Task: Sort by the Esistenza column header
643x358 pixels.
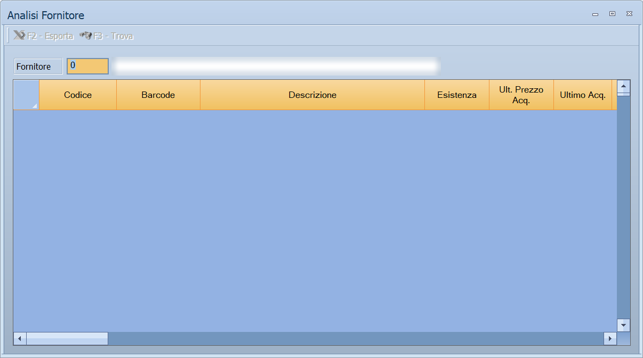Action: tap(457, 95)
